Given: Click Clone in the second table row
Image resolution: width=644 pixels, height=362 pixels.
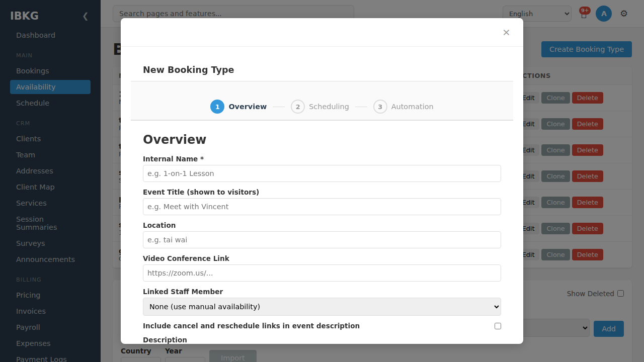Looking at the screenshot, I should pos(555,124).
